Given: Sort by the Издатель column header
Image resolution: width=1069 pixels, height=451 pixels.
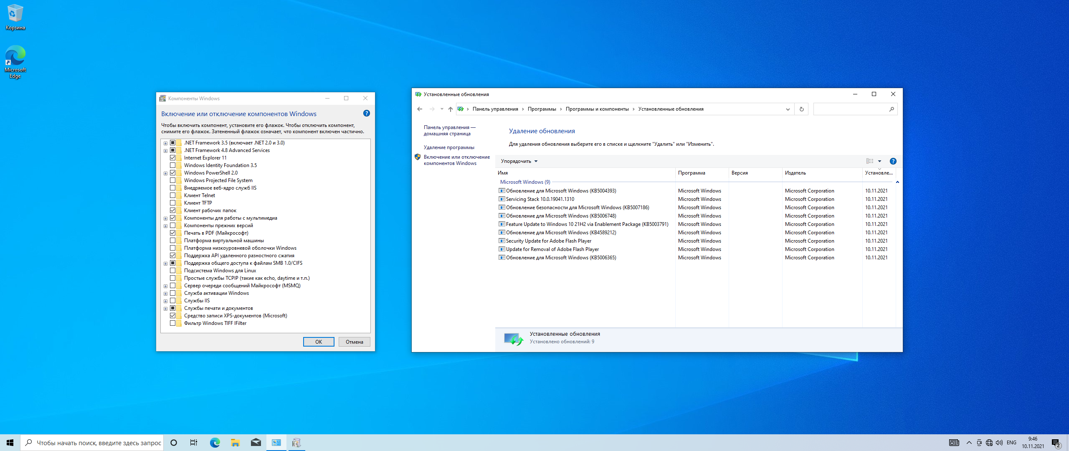Looking at the screenshot, I should [x=795, y=173].
